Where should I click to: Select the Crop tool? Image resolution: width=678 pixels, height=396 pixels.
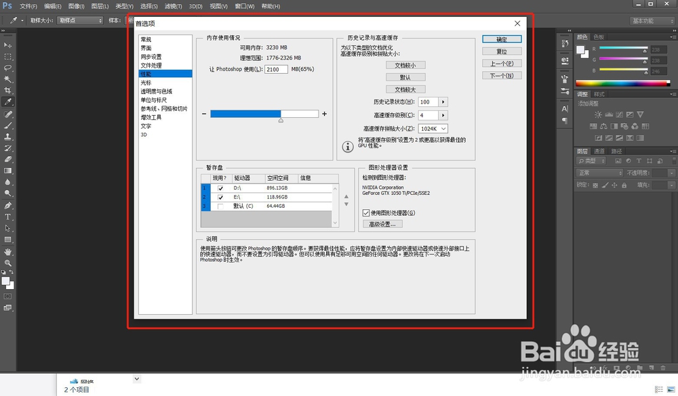[7, 90]
